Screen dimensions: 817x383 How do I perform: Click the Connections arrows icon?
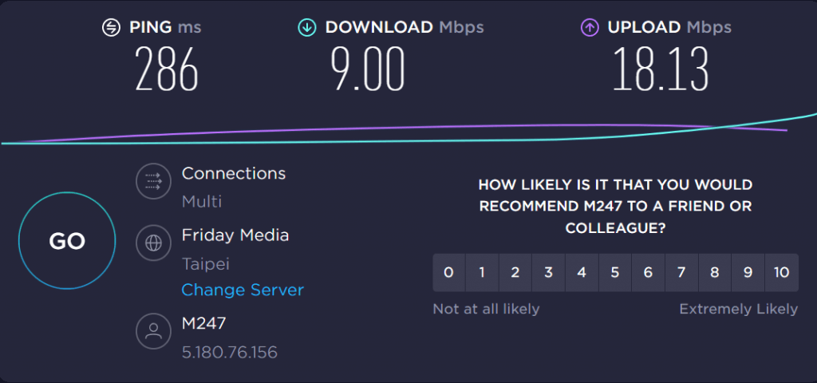[154, 181]
